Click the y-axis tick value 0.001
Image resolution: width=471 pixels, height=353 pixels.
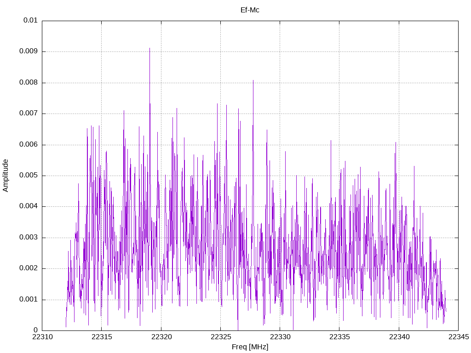click(x=29, y=300)
